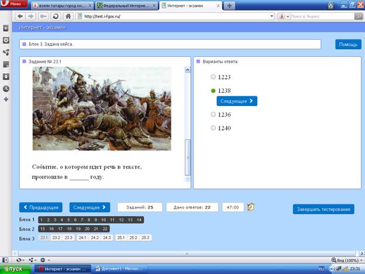Open the password key wand button
The width and height of the screenshot is (365, 274).
43,16
